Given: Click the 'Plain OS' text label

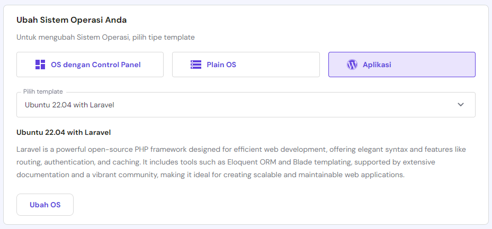Looking at the screenshot, I should 221,65.
